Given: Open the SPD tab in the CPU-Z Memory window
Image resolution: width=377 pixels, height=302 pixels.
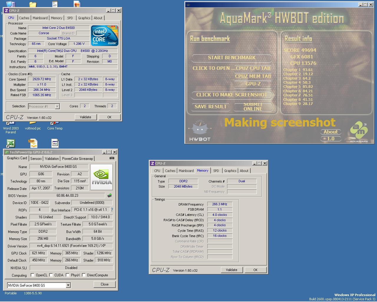Looking at the screenshot, I should 216,171.
